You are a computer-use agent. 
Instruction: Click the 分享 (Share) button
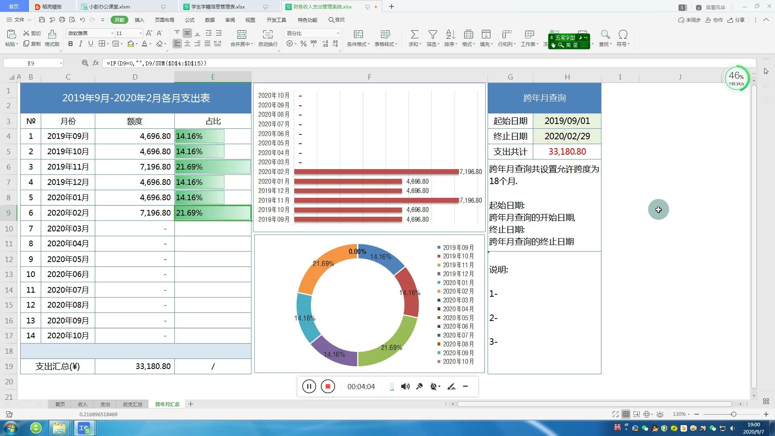(736, 20)
